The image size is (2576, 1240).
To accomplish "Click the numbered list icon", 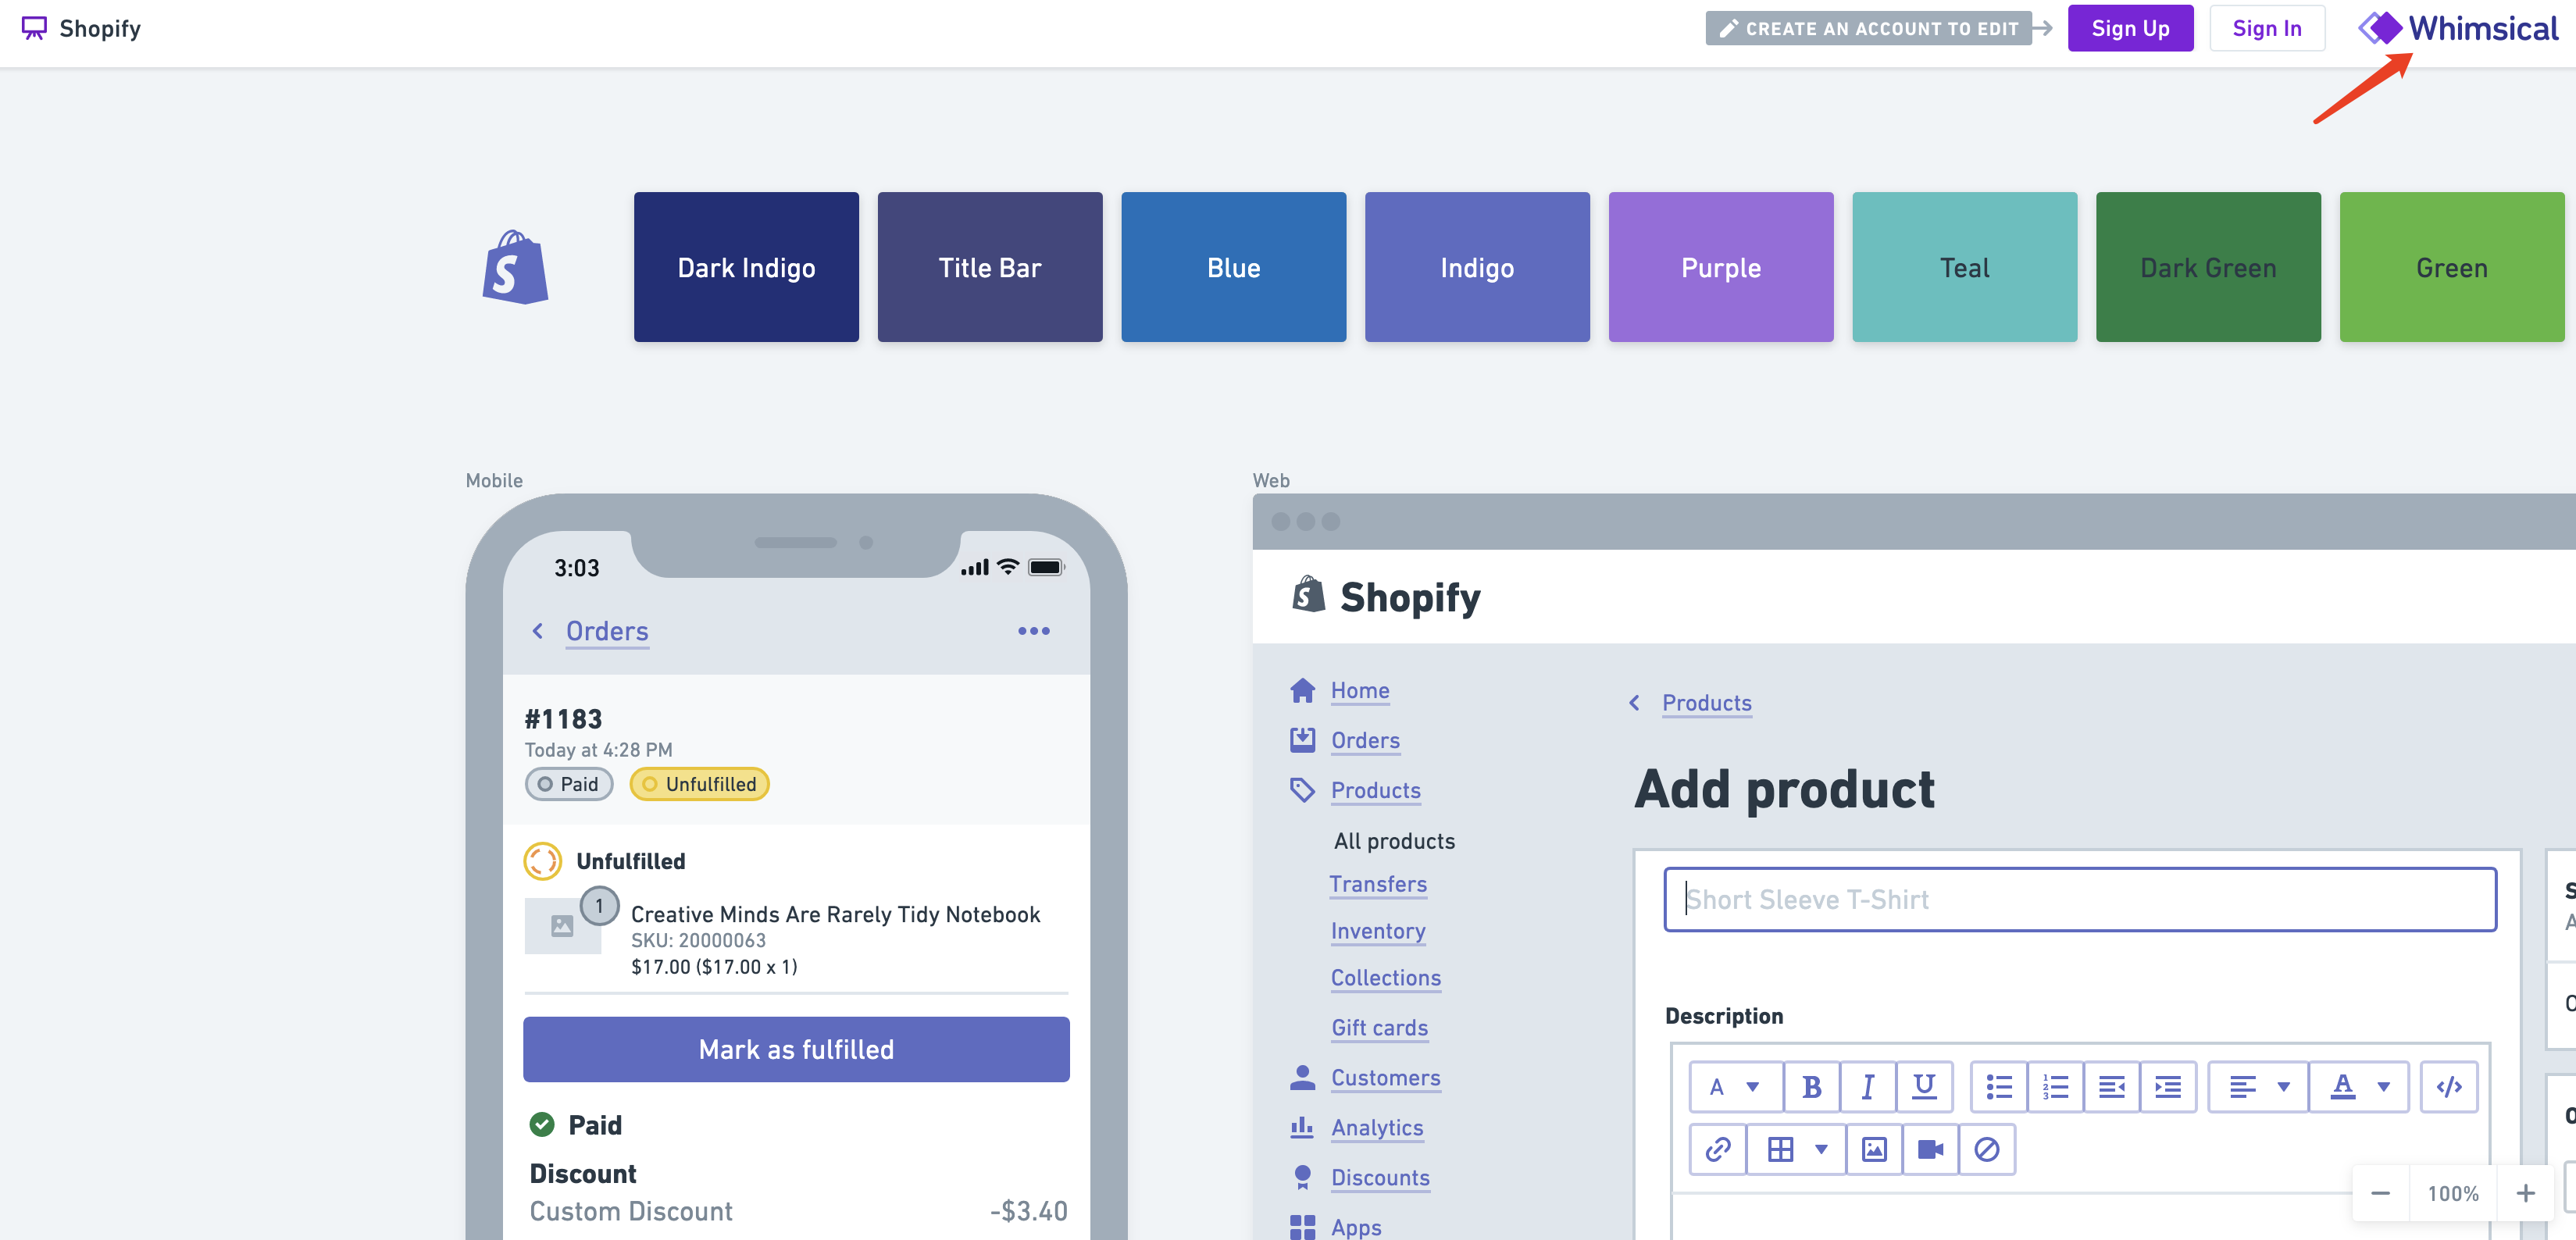I will coord(2055,1087).
